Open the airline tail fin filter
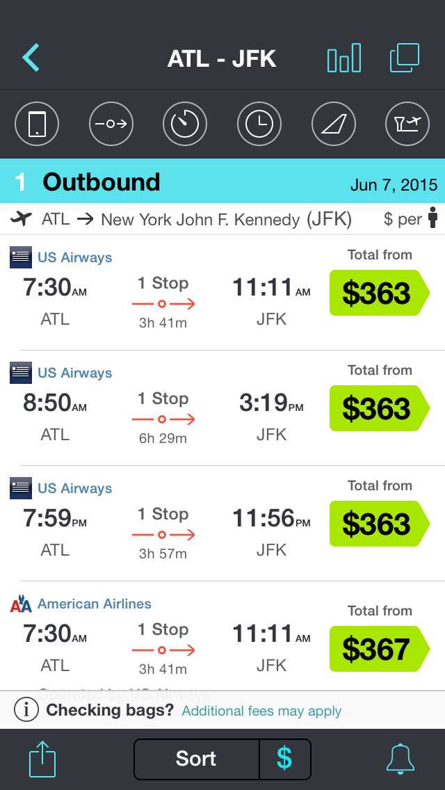Viewport: 445px width, 790px height. click(334, 124)
